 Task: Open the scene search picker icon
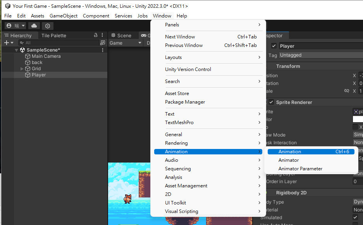tap(103, 43)
